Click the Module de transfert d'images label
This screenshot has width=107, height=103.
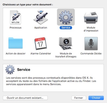click(x=66, y=55)
